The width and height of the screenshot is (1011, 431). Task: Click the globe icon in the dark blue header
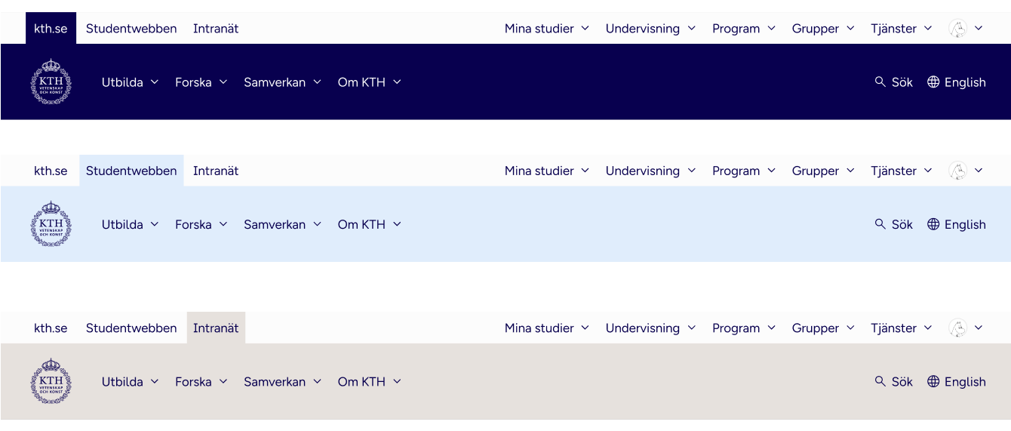[933, 82]
